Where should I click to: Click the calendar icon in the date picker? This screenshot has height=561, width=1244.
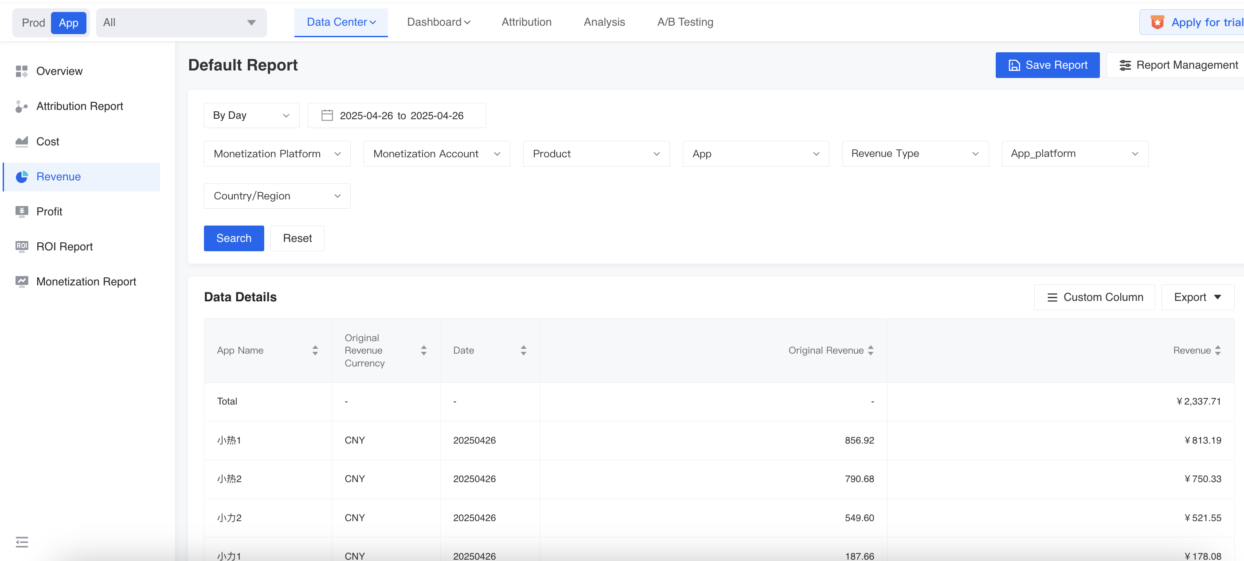coord(327,115)
